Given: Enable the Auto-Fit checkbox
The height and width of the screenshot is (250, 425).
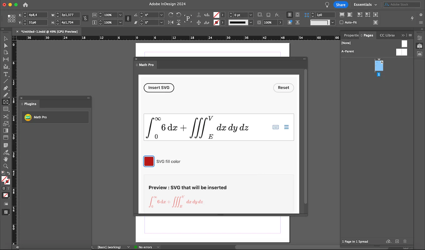Looking at the screenshot, I should [342, 22].
